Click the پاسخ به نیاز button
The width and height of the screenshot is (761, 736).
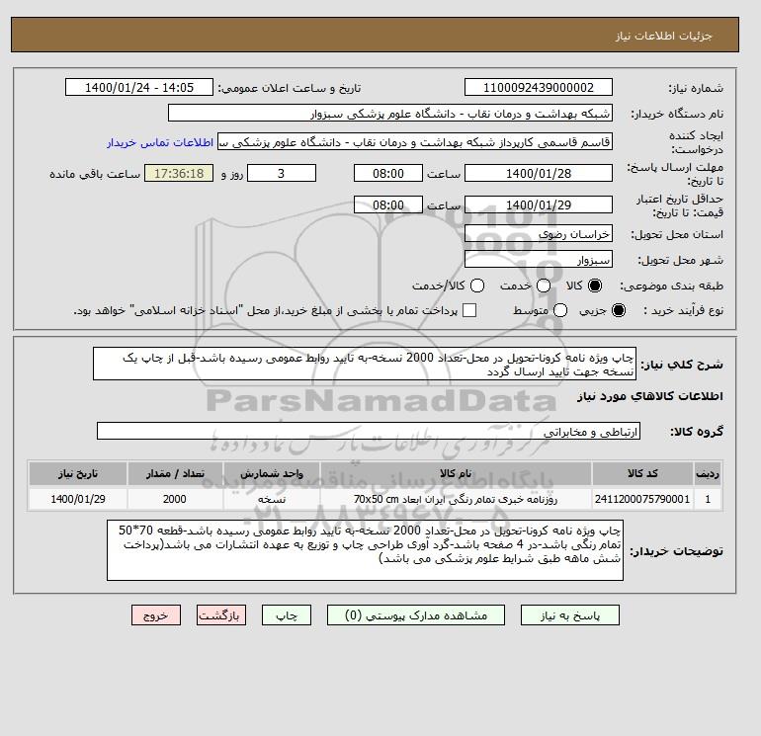(x=570, y=615)
